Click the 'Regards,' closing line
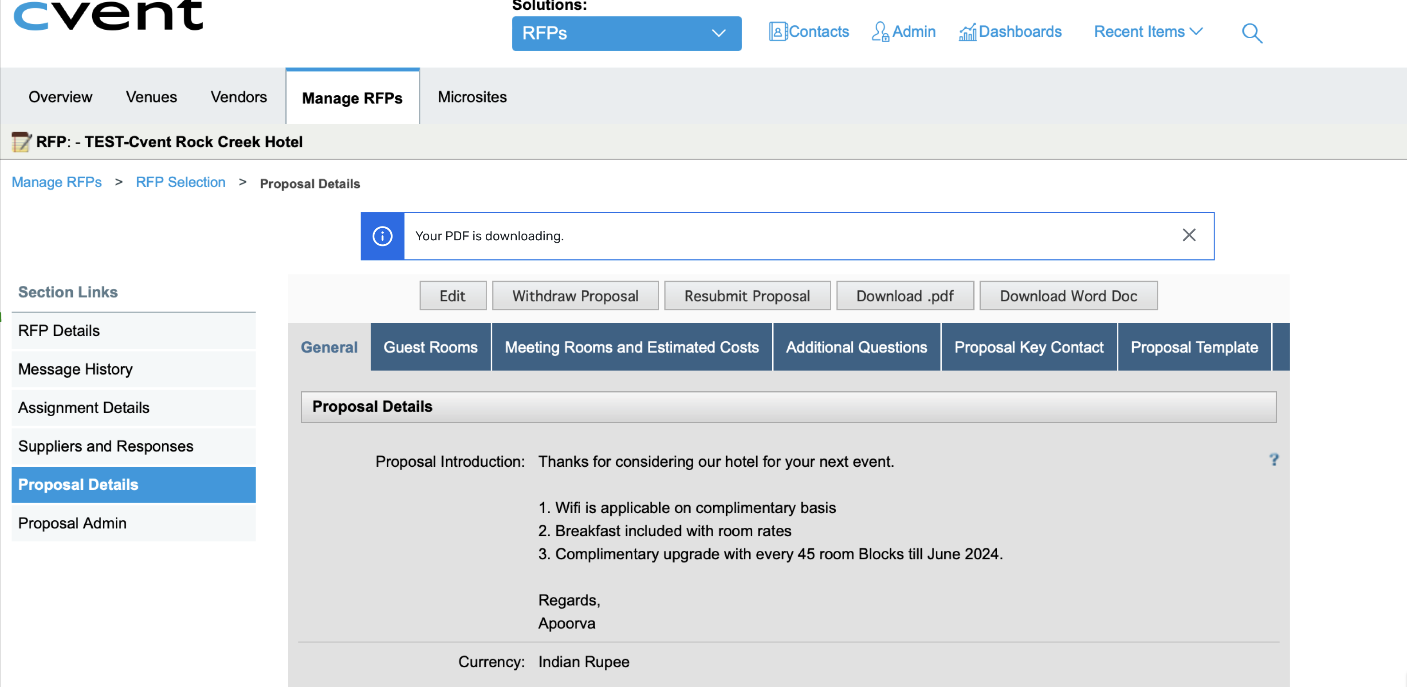The height and width of the screenshot is (687, 1407). point(569,601)
